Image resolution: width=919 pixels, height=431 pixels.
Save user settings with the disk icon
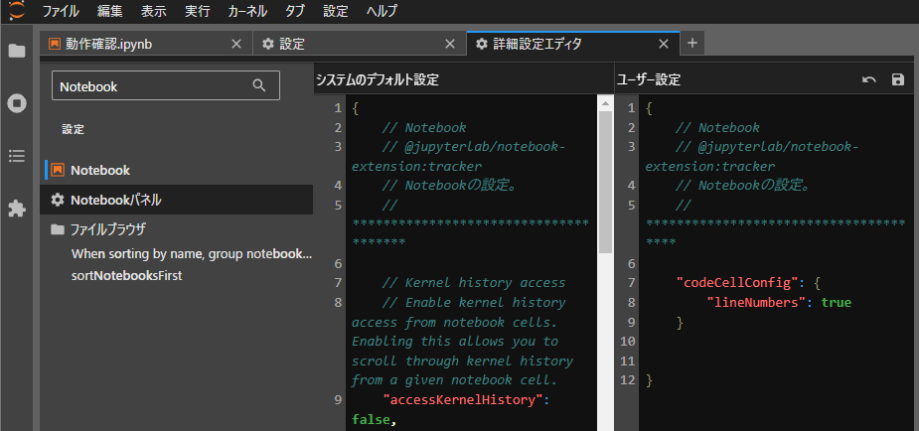tap(898, 79)
